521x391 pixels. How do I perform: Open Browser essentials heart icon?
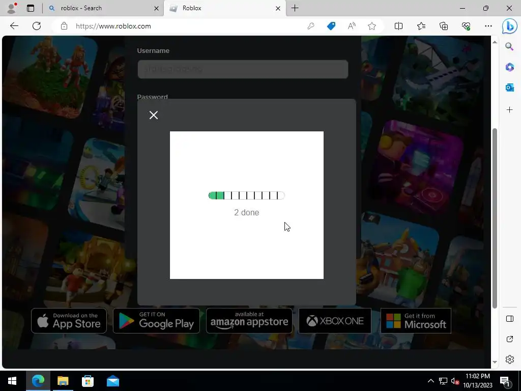tap(466, 26)
